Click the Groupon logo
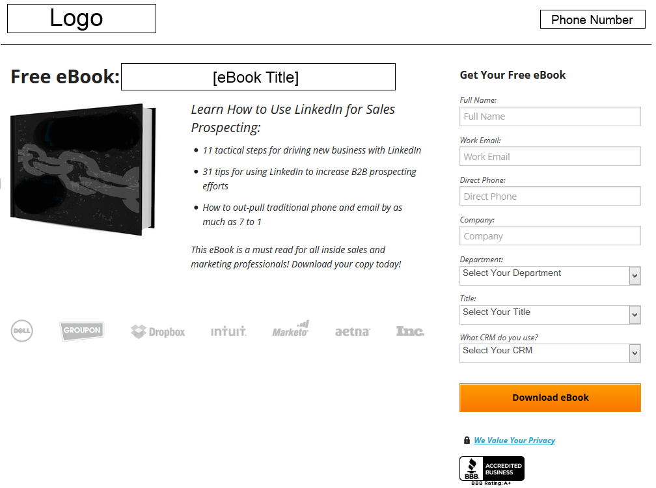This screenshot has height=488, width=656. tap(81, 331)
